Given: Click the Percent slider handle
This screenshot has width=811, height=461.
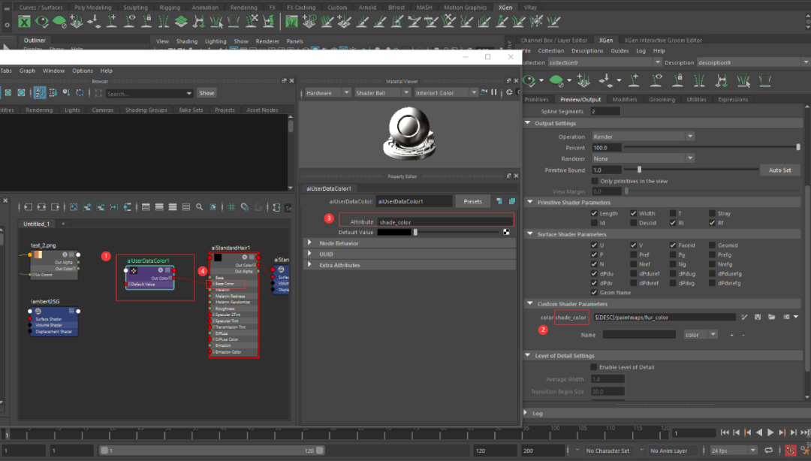Looking at the screenshot, I should click(798, 147).
